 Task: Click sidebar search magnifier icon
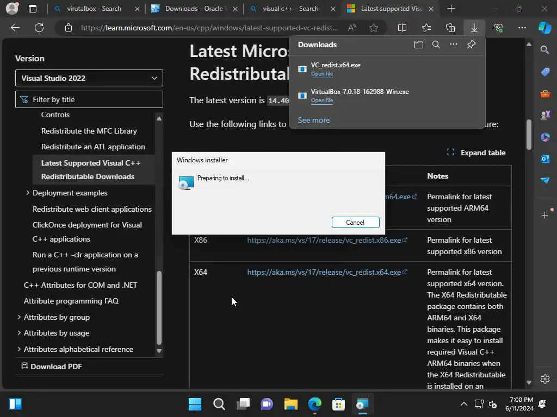pyautogui.click(x=544, y=49)
